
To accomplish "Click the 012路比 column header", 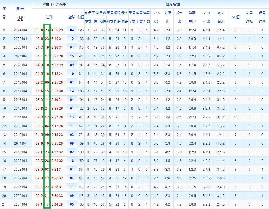I will (x=221, y=17).
